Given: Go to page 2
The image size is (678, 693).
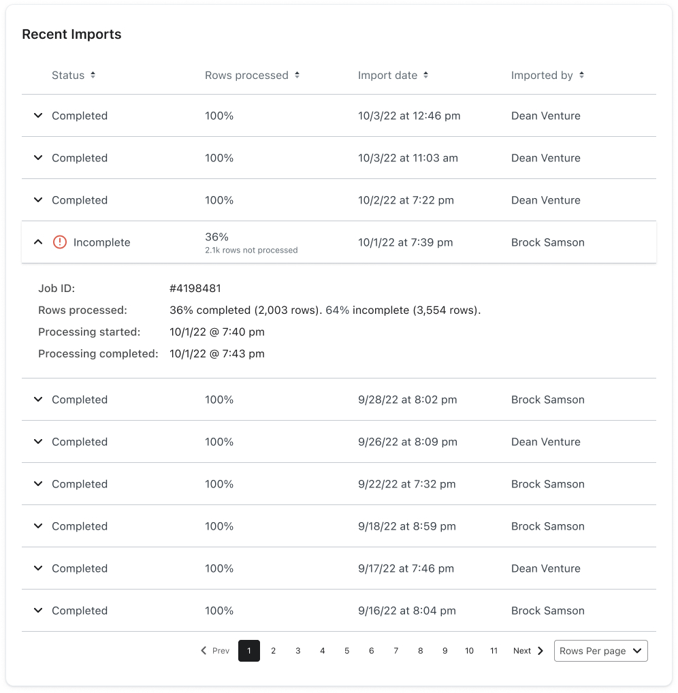Looking at the screenshot, I should (x=274, y=651).
